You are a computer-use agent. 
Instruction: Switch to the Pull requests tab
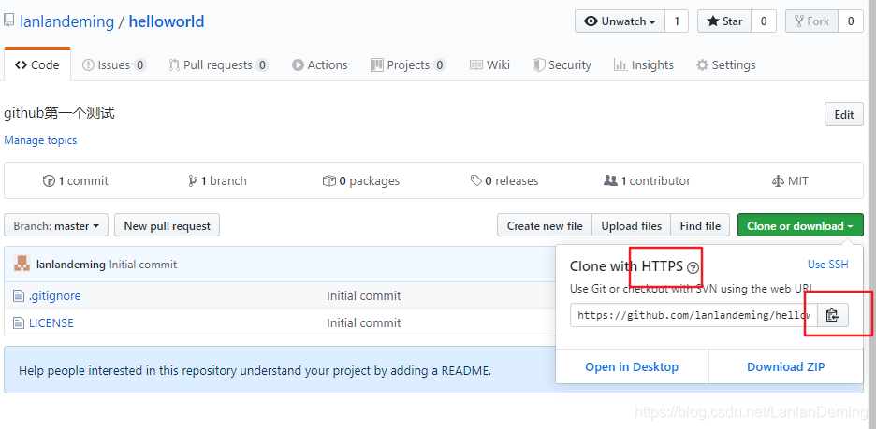tap(218, 64)
